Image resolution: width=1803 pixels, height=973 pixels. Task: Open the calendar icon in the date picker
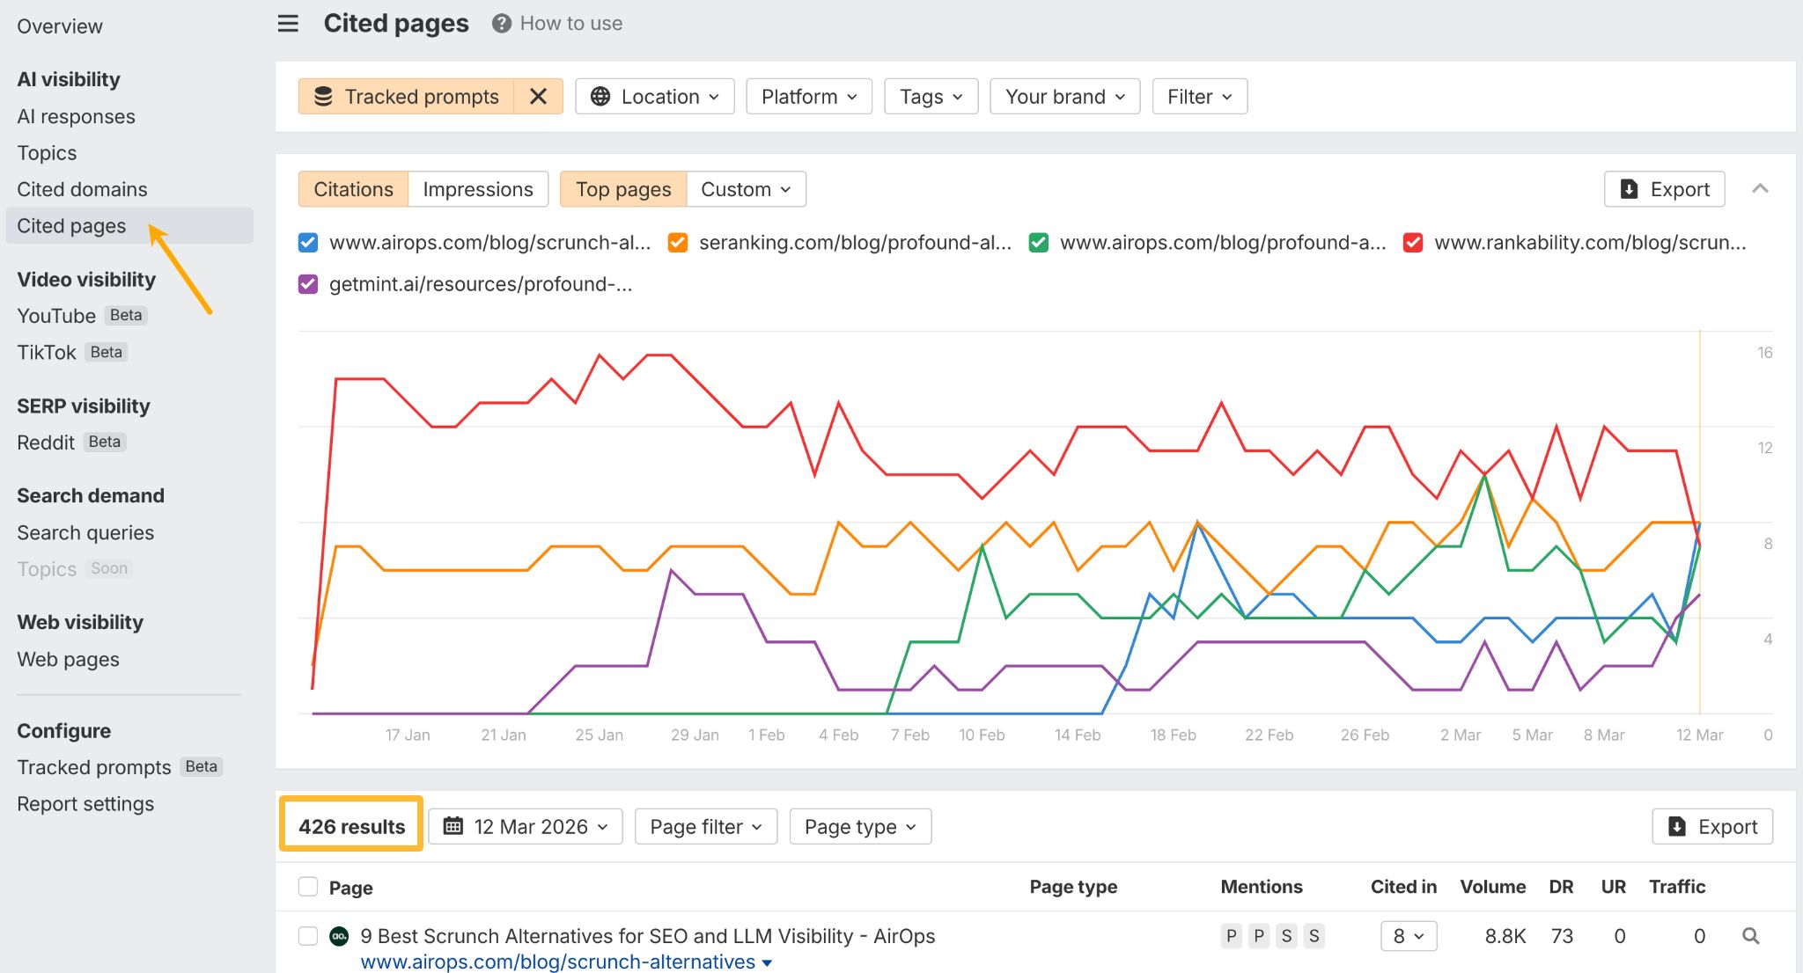(x=454, y=826)
